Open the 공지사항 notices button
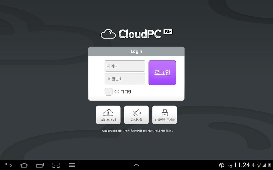The image size is (273, 170). [136, 115]
